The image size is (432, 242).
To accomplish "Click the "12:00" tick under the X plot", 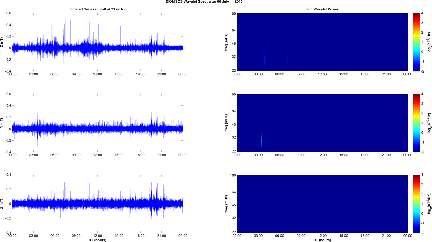I will pos(97,74).
